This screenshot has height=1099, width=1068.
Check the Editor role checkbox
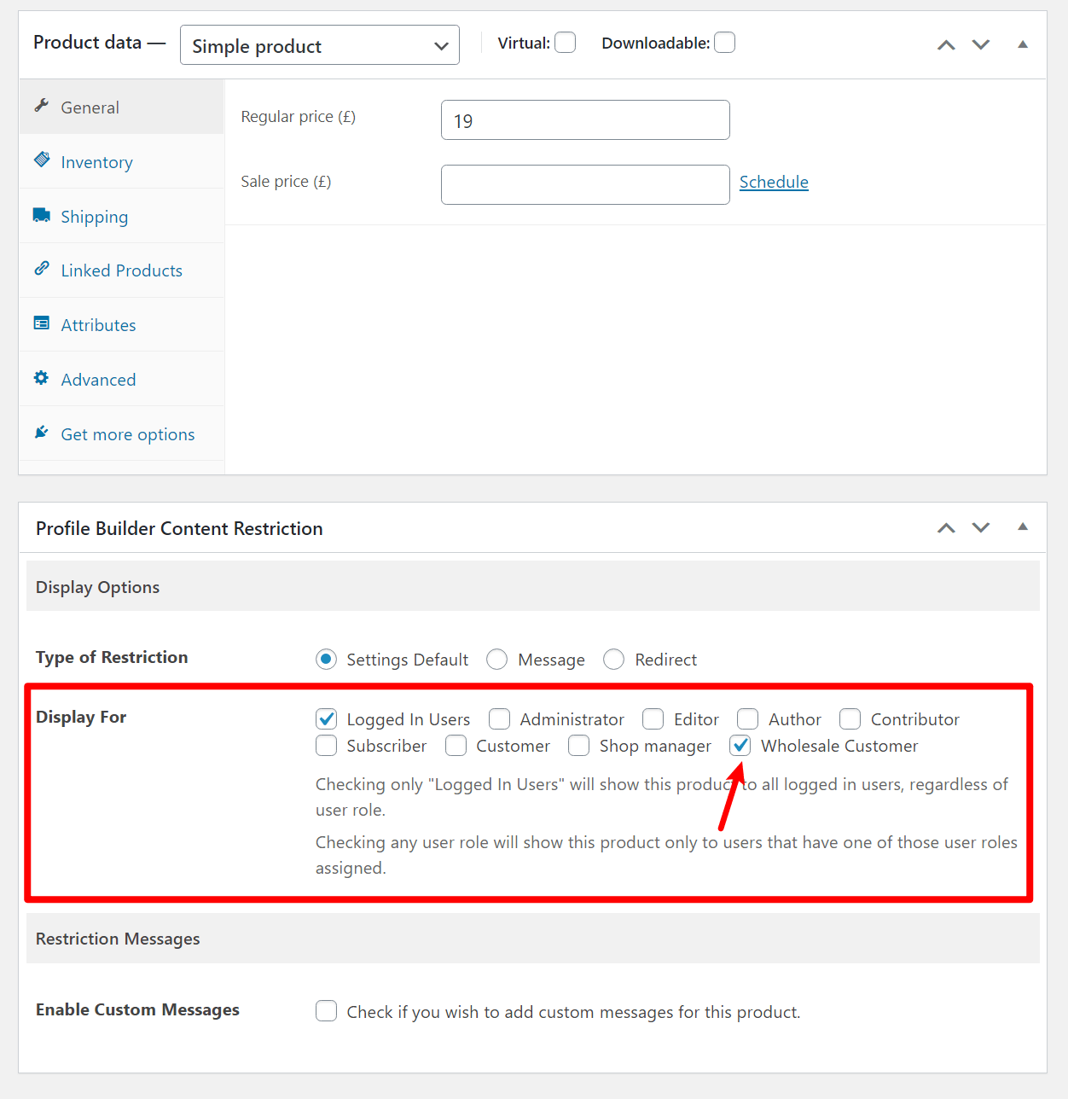coord(653,719)
